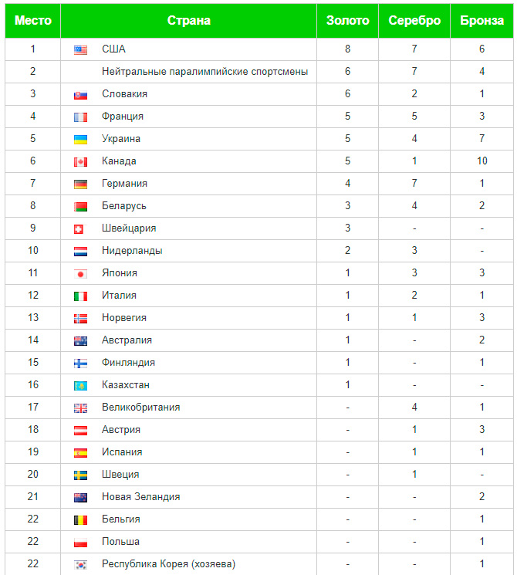Select the Серебро column header
The height and width of the screenshot is (575, 517).
(x=414, y=21)
